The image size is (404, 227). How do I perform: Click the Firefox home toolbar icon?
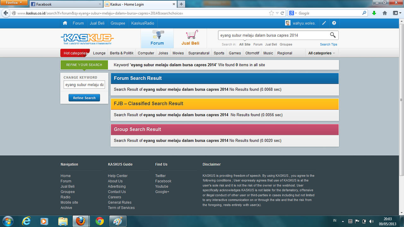click(x=385, y=13)
